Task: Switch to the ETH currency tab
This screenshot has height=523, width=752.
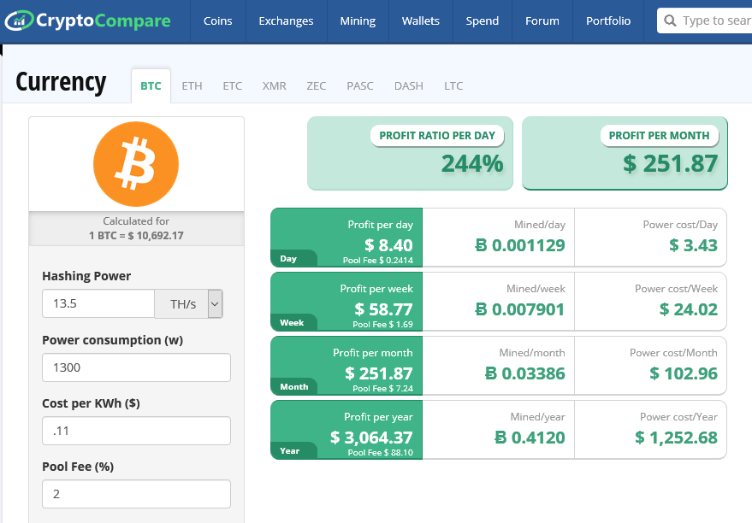Action: 192,85
